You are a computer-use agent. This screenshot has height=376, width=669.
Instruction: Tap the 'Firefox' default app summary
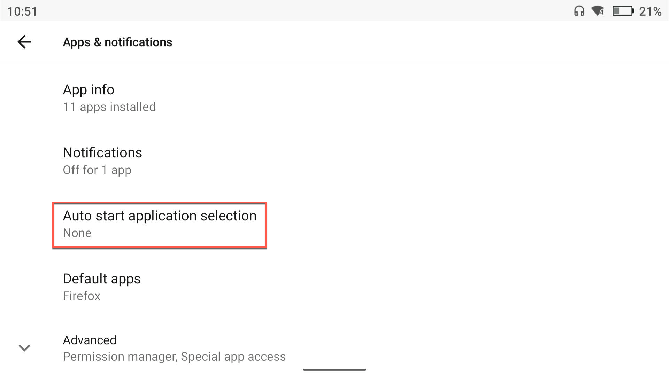[82, 296]
